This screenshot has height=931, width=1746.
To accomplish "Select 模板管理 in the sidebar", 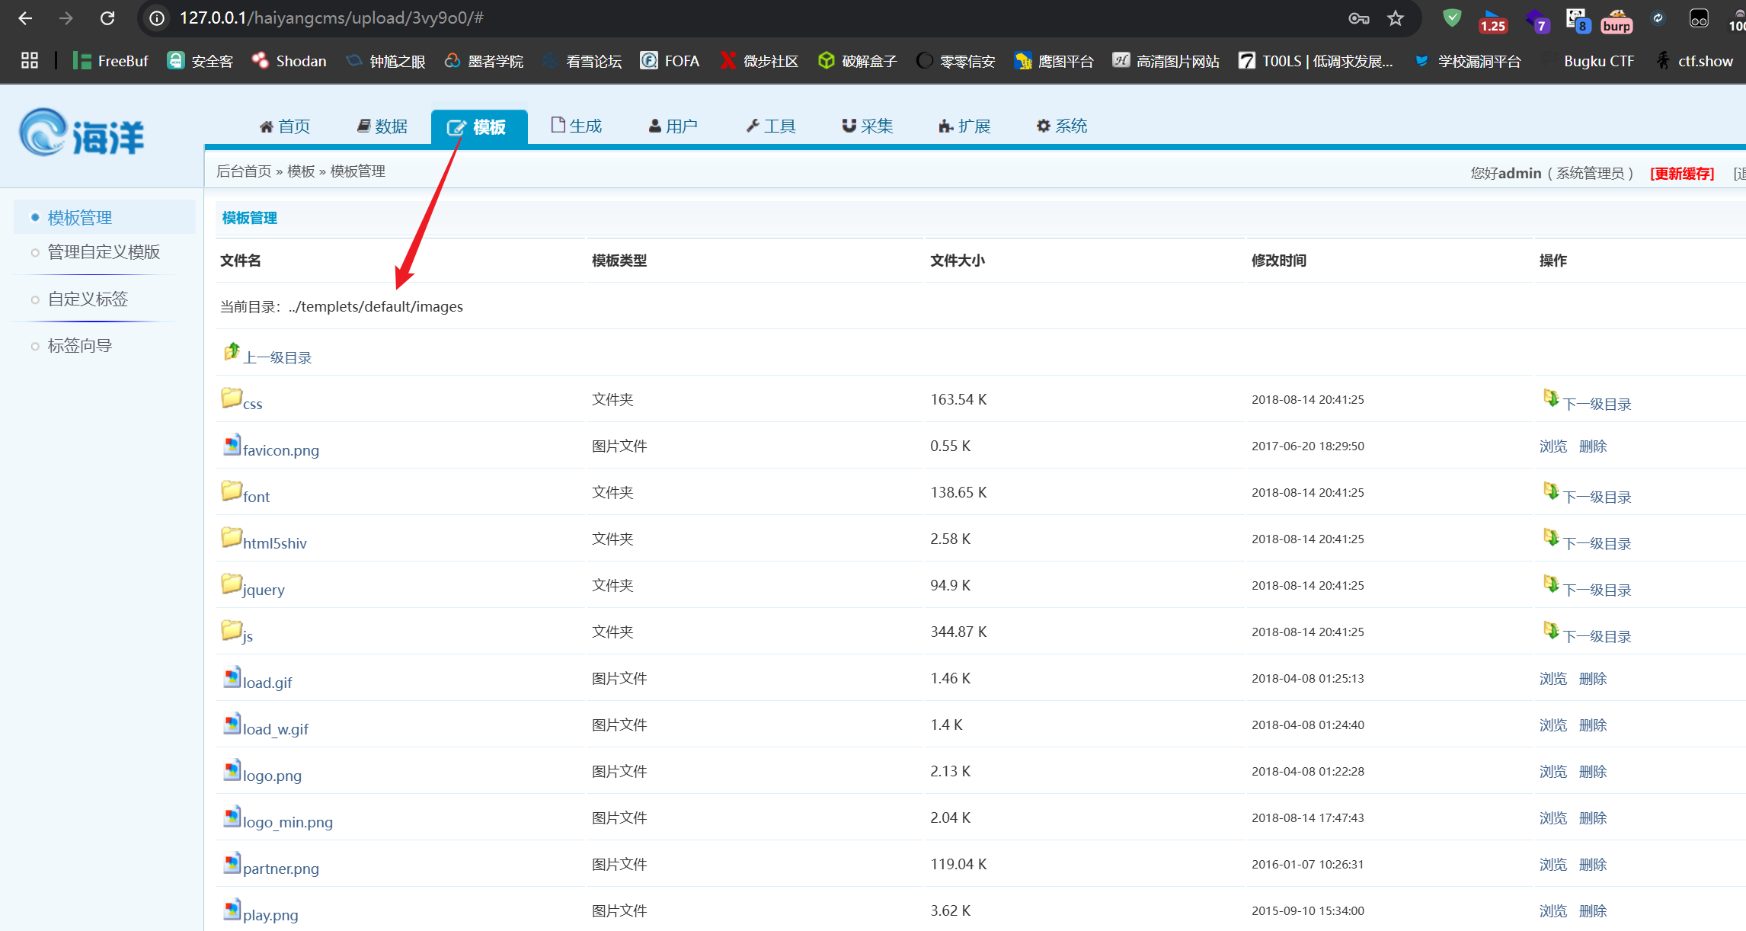I will [80, 218].
